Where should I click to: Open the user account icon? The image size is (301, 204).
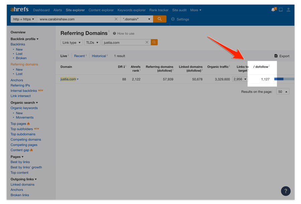coord(288,10)
